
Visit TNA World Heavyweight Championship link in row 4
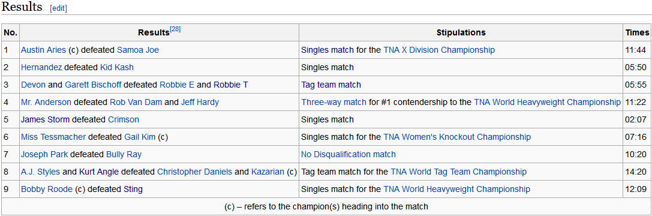click(547, 103)
